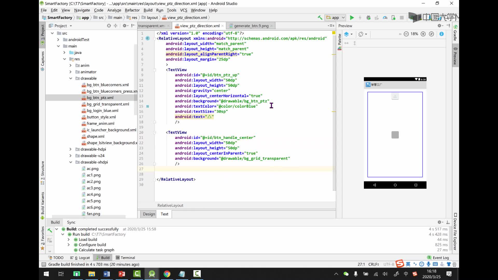Screen dimensions: 498x280
Task: Collapse the drawable-xhdpi folder
Action: click(x=71, y=162)
